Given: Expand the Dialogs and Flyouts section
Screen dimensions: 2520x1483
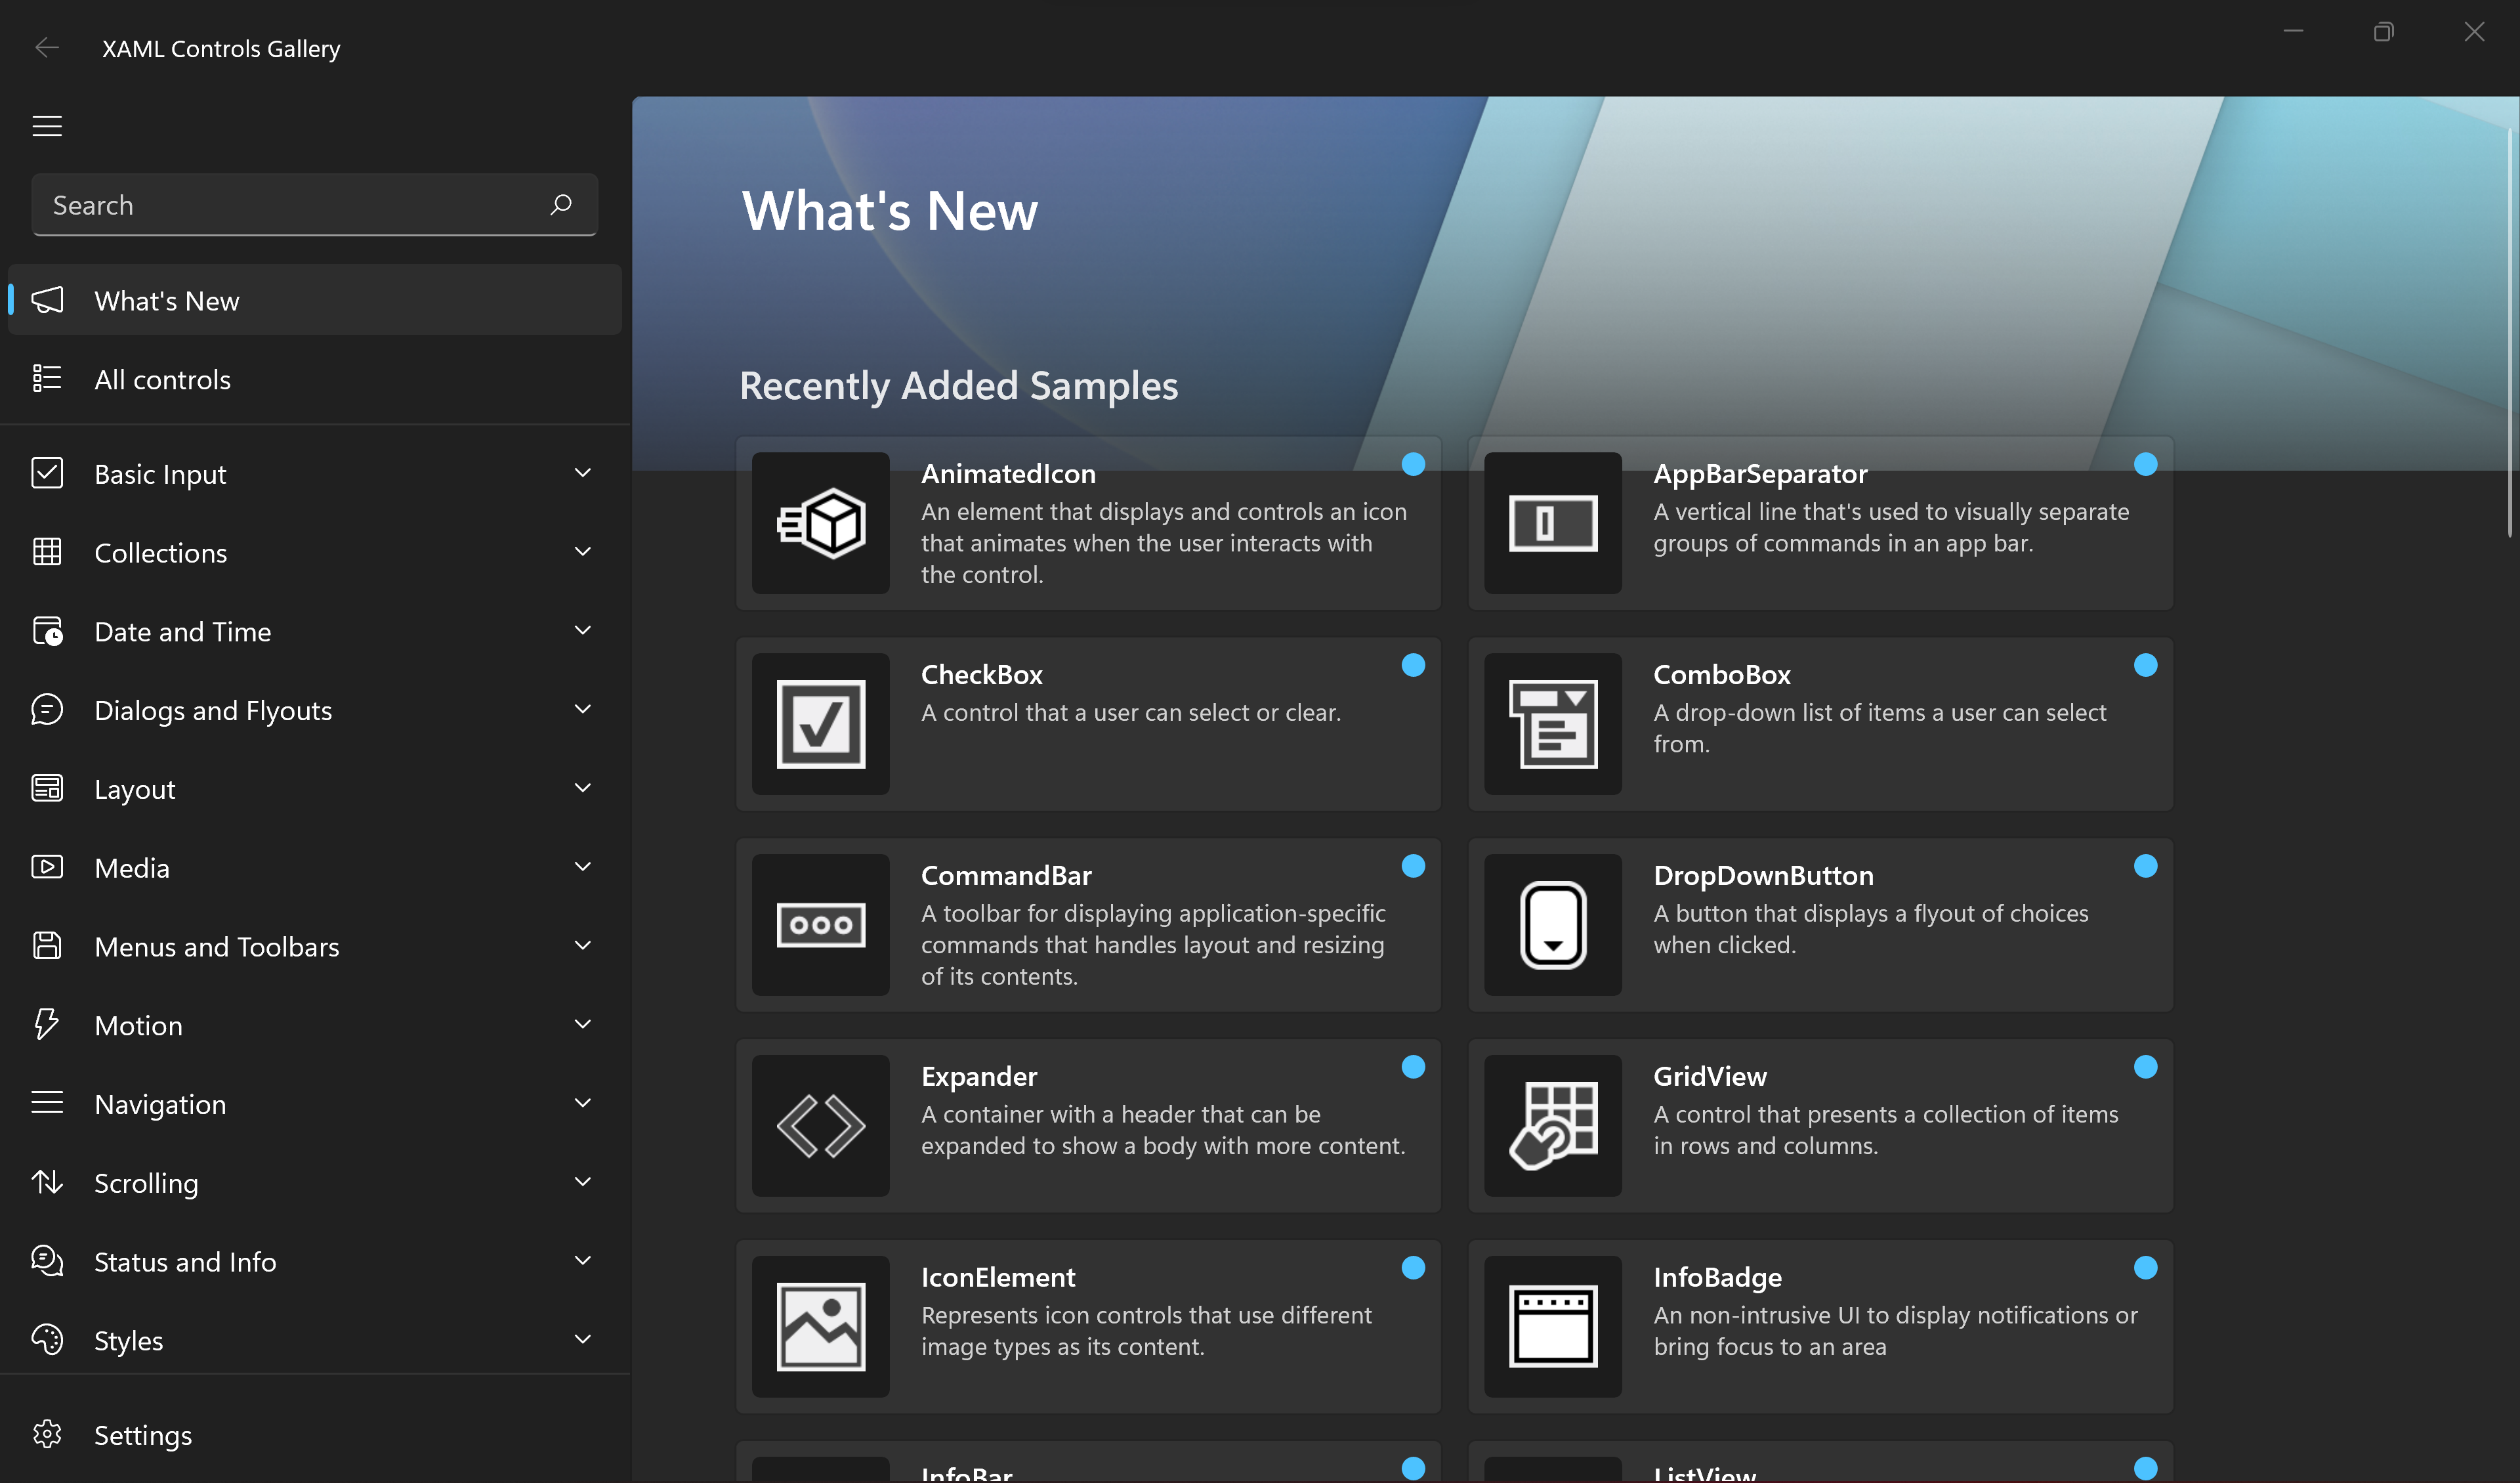Looking at the screenshot, I should (x=582, y=710).
